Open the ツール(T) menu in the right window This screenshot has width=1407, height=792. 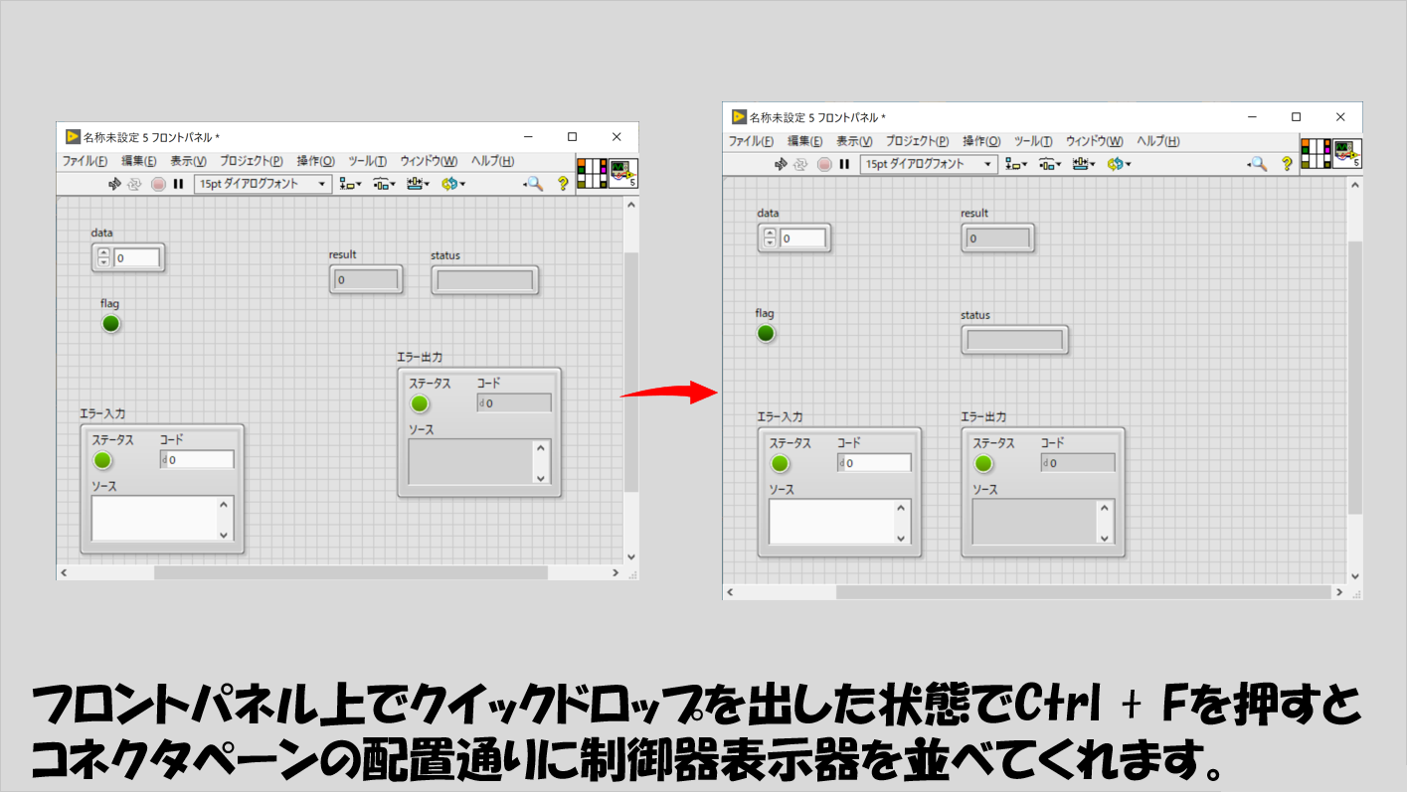click(x=1033, y=141)
